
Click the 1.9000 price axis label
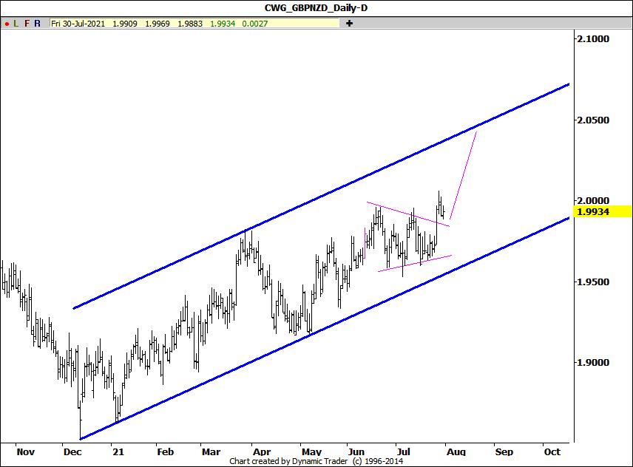click(x=593, y=363)
